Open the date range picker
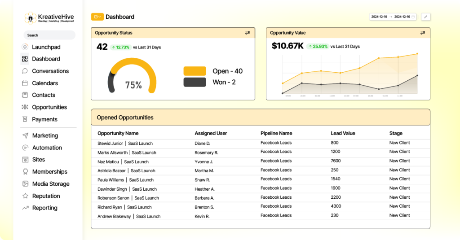Image resolution: width=460 pixels, height=240 pixels. [x=393, y=17]
